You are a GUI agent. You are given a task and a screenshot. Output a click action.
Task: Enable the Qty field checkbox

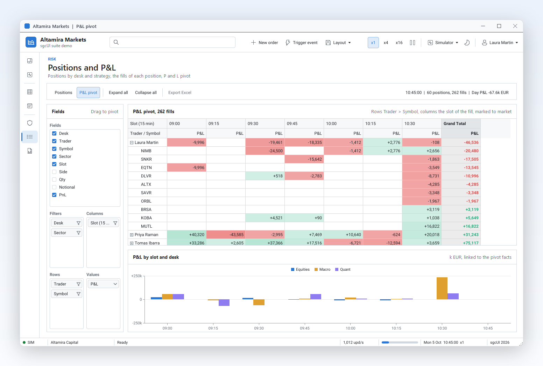pyautogui.click(x=54, y=180)
